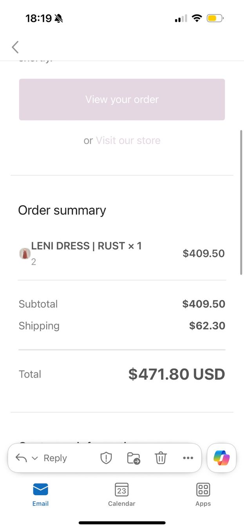
Task: Tap the battery indicator in status bar
Action: tap(215, 18)
